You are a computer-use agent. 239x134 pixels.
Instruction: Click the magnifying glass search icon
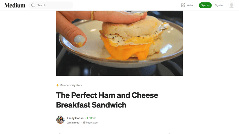[x=33, y=5]
